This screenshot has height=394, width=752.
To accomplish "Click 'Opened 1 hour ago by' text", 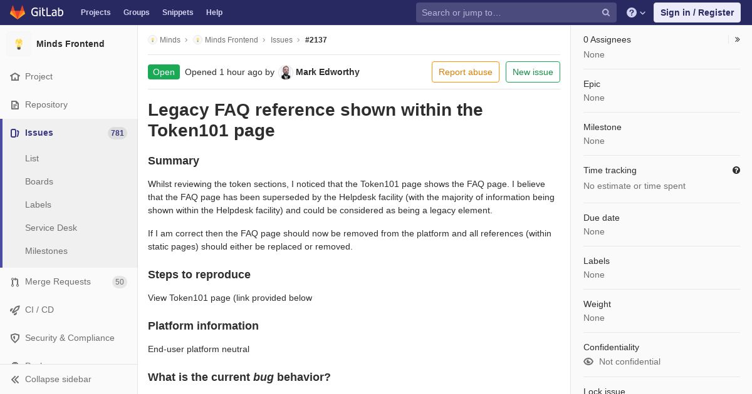I will 229,72.
